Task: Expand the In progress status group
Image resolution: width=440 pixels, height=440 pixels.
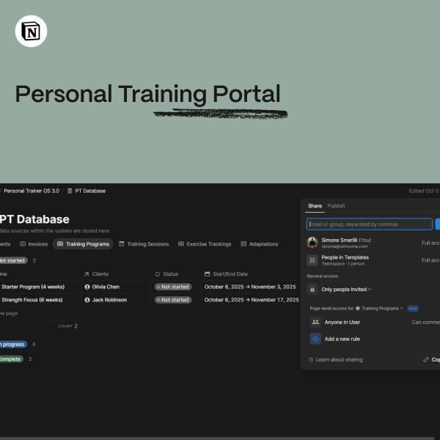Action: pyautogui.click(x=13, y=345)
